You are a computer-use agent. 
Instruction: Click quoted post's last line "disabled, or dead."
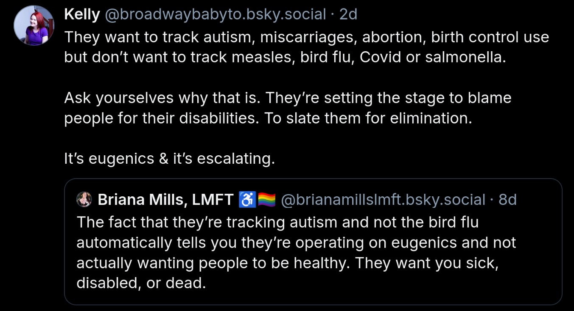[x=141, y=283]
